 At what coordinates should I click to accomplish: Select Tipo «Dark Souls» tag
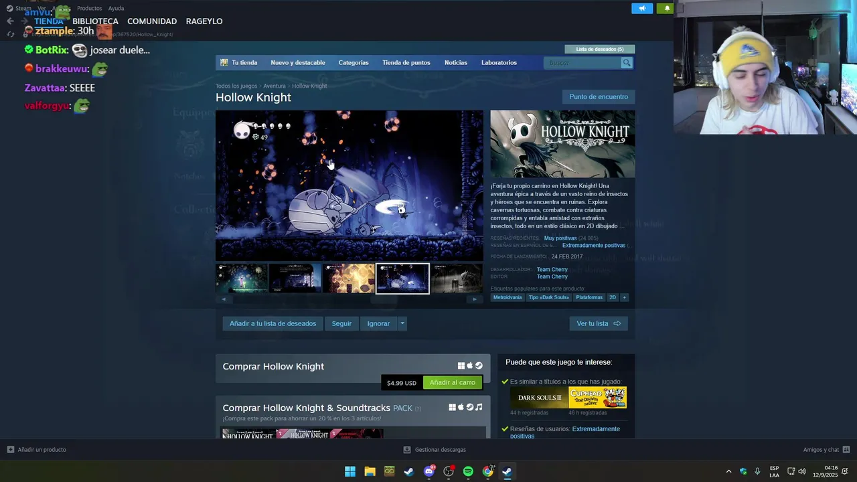pos(548,297)
